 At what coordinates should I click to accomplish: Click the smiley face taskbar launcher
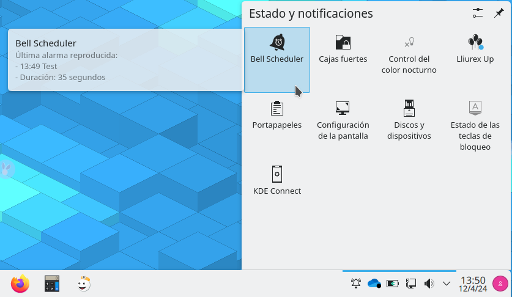click(x=84, y=284)
